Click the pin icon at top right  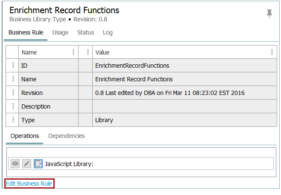coord(269,13)
